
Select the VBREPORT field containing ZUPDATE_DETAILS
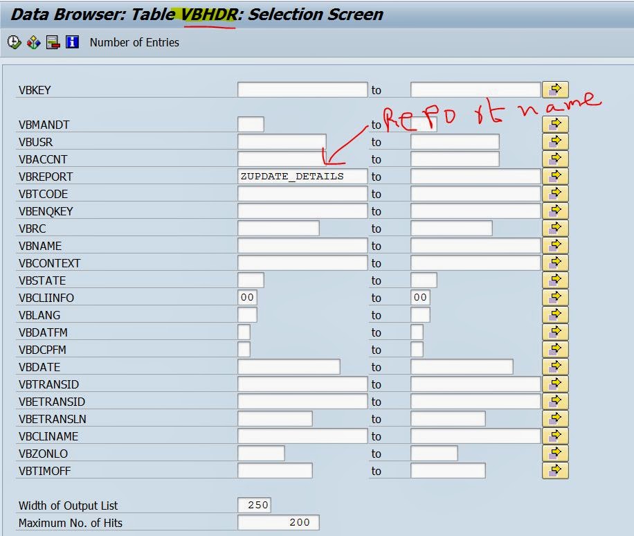point(301,176)
